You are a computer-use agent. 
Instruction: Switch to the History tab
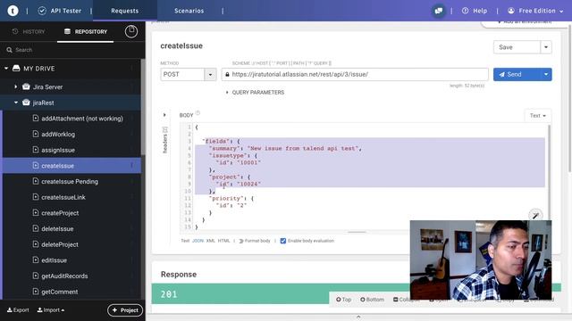click(x=29, y=32)
